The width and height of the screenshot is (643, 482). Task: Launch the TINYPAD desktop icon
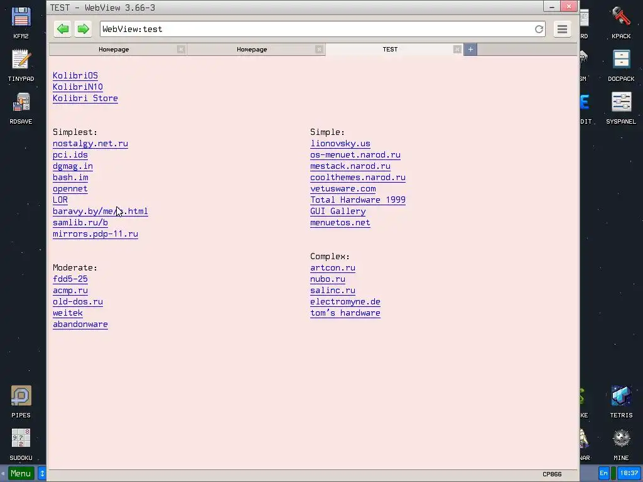(21, 65)
